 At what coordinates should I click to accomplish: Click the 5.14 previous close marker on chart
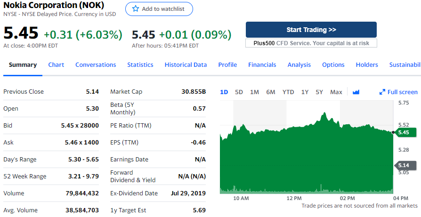point(405,166)
